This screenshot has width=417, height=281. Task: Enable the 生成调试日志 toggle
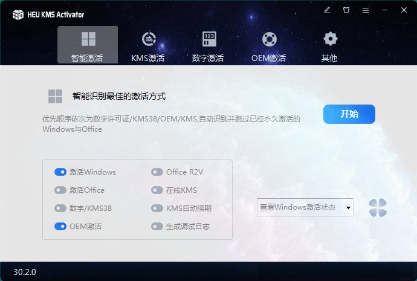click(x=157, y=226)
